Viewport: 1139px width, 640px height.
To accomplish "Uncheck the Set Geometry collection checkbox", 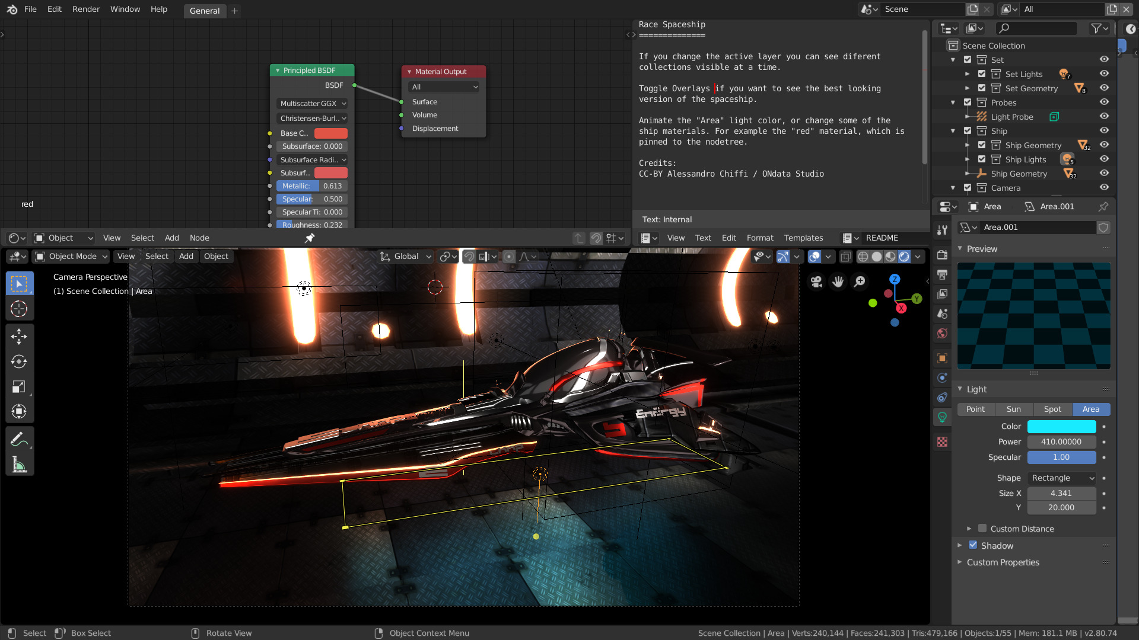I will click(982, 88).
